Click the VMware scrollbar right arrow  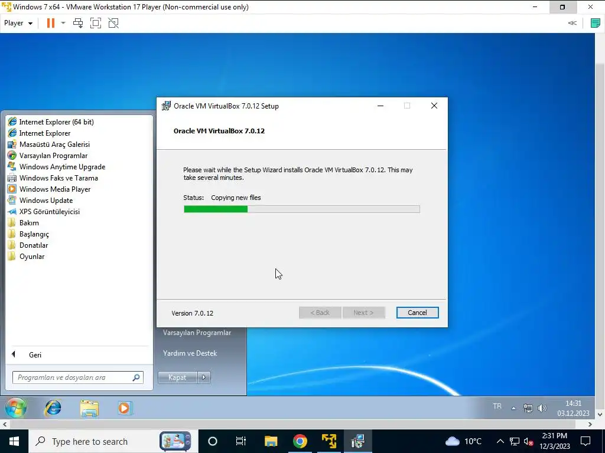coord(590,424)
